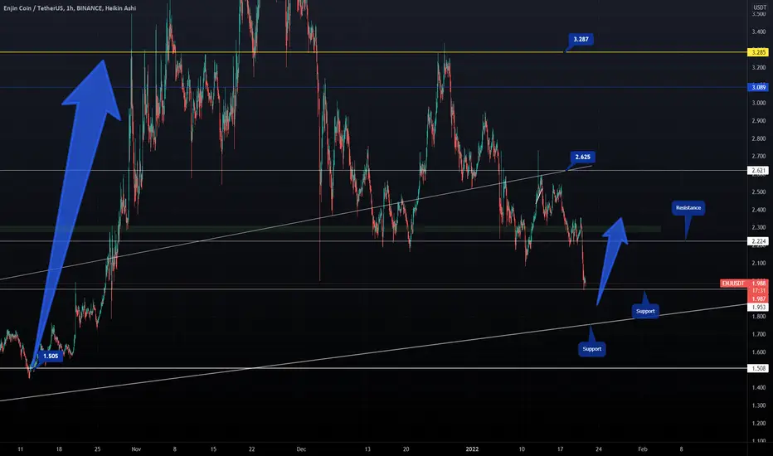Click the blue 3.089 price axis label
The image size is (773, 456).
coord(758,87)
